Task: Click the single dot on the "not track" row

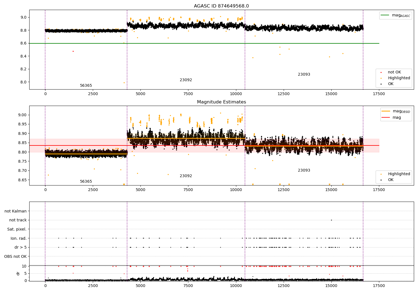Action: click(x=331, y=220)
